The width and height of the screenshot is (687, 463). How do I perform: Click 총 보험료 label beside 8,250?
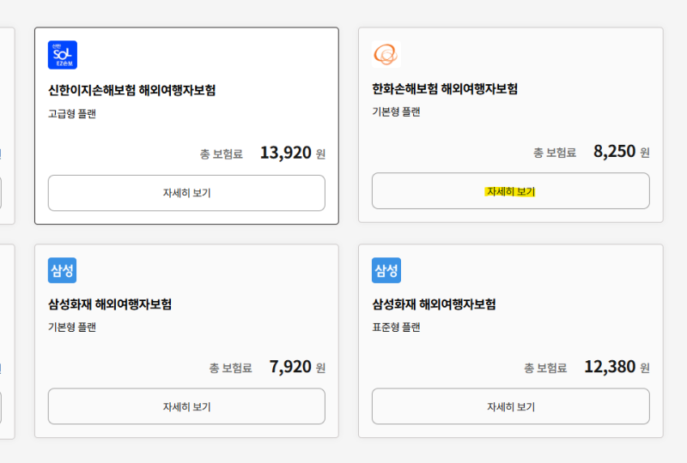click(x=555, y=153)
